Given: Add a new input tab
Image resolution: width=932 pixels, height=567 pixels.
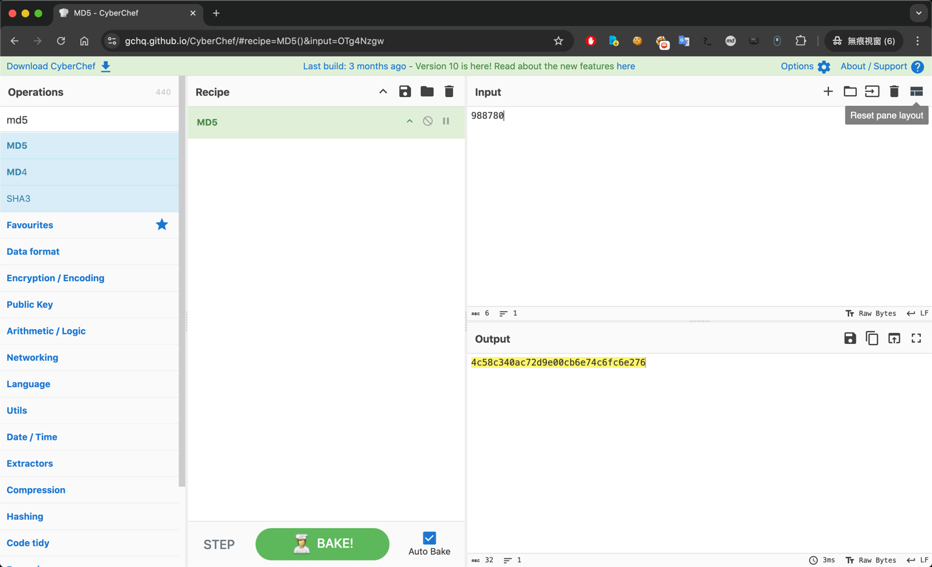Looking at the screenshot, I should pos(828,92).
